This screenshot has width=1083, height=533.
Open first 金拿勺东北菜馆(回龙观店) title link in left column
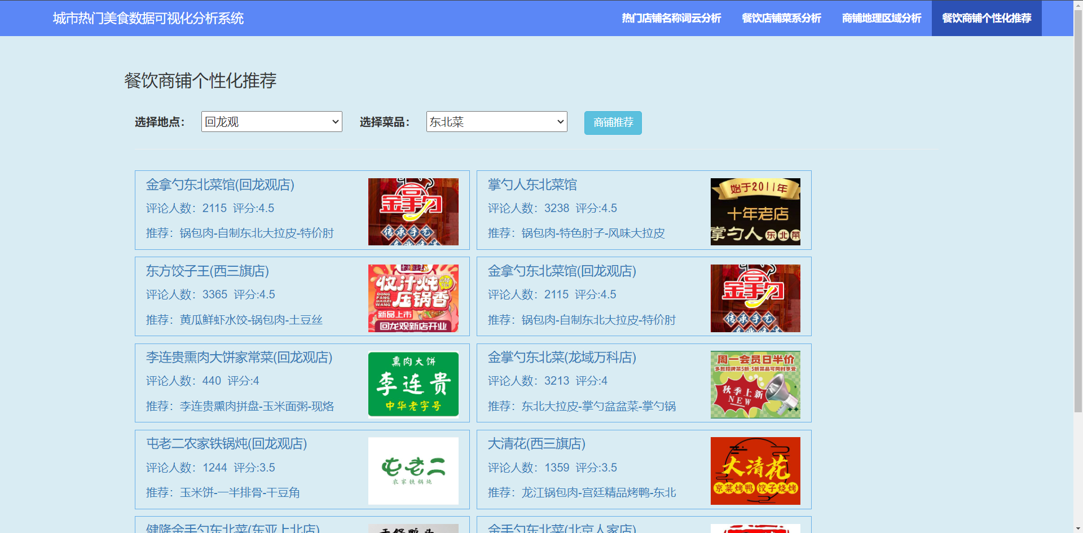pos(220,184)
